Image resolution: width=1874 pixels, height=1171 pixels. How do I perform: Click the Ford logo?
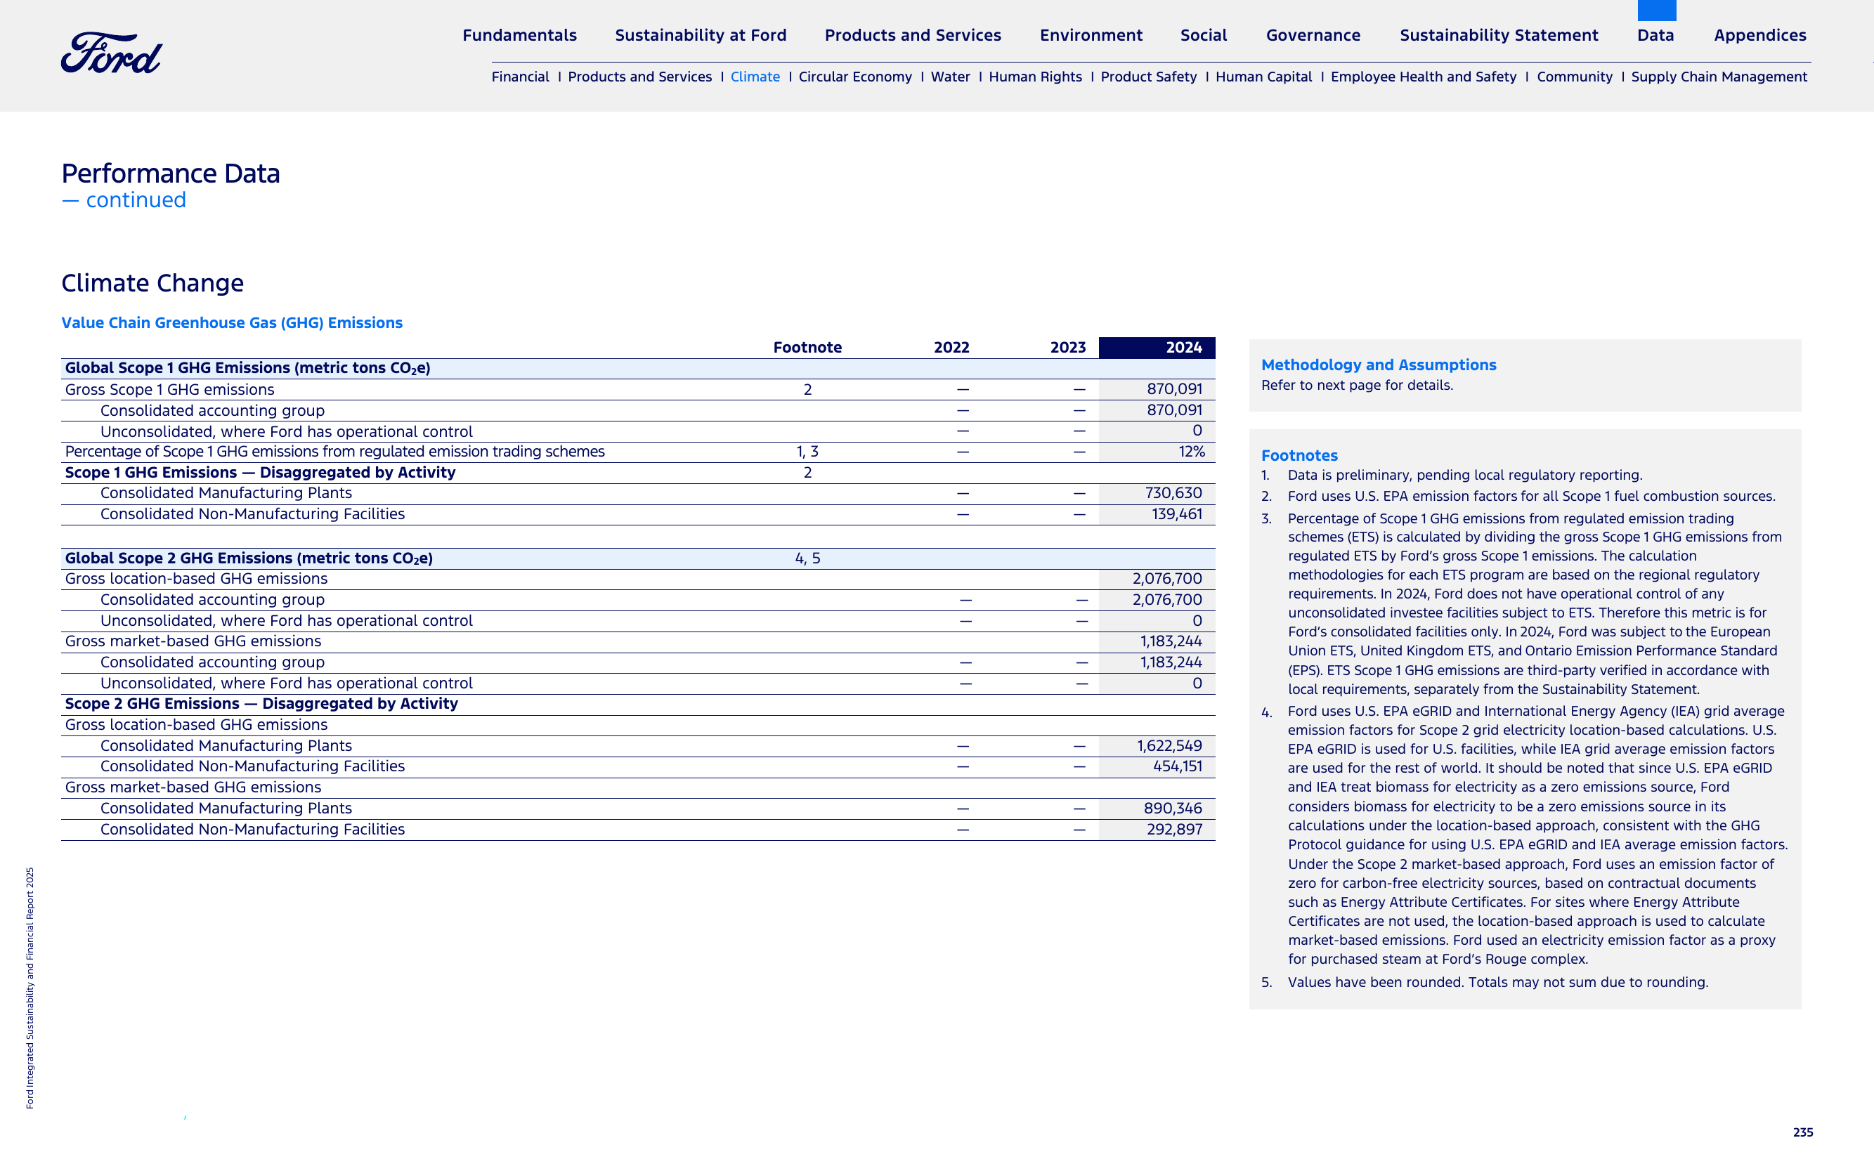click(x=112, y=53)
